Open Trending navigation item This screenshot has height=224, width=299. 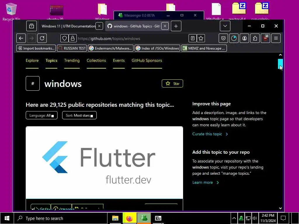pos(72,61)
